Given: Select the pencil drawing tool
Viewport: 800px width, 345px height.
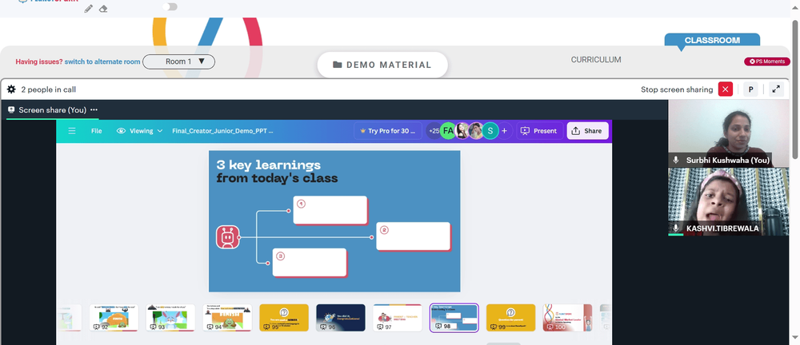Looking at the screenshot, I should [89, 9].
